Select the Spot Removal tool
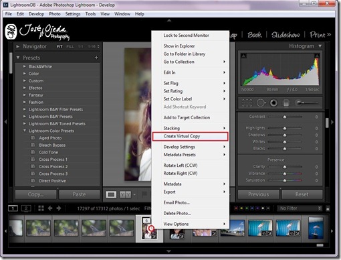Screen dimensions: 341x260 [261, 103]
